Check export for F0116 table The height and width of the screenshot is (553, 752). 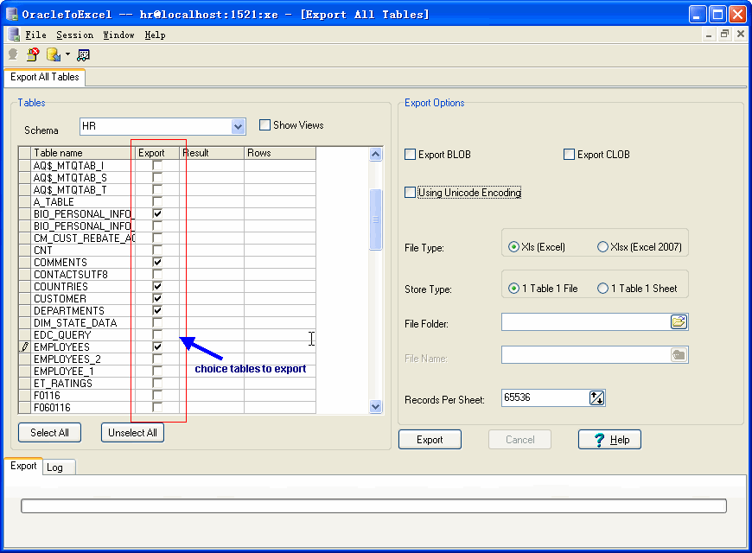(157, 395)
